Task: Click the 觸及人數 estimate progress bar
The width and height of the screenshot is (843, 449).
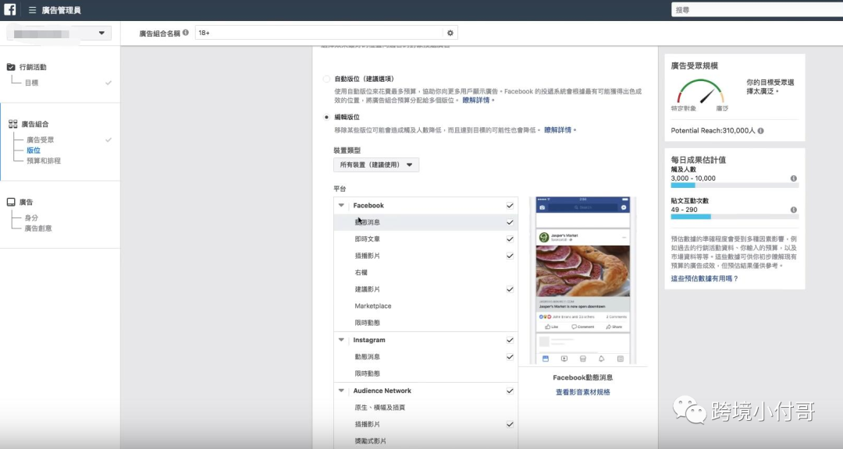Action: pyautogui.click(x=734, y=186)
